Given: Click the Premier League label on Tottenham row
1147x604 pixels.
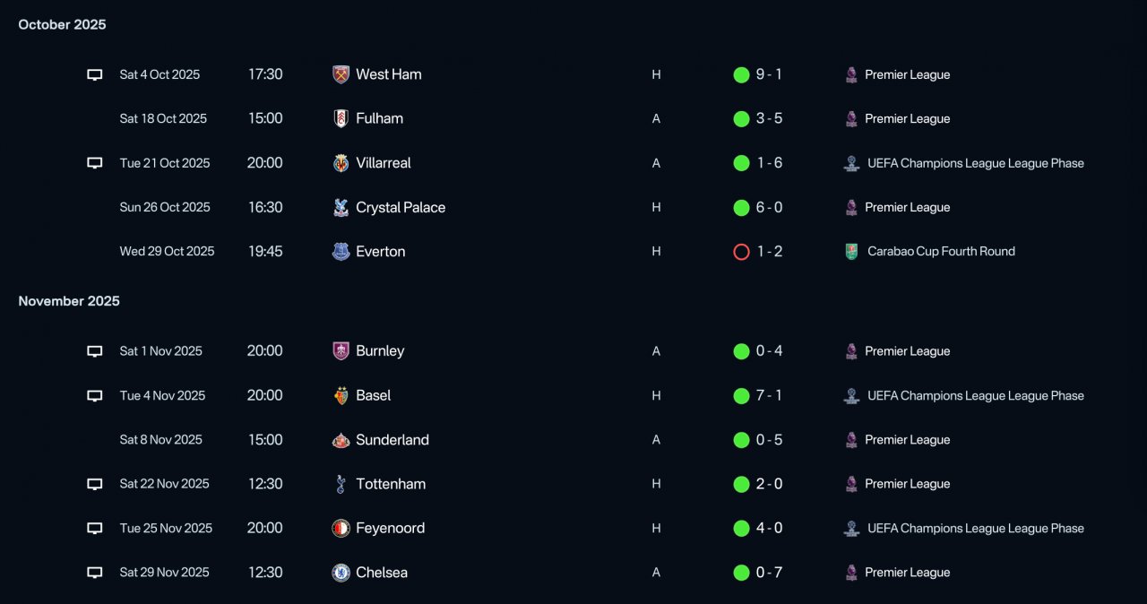Looking at the screenshot, I should coord(907,484).
